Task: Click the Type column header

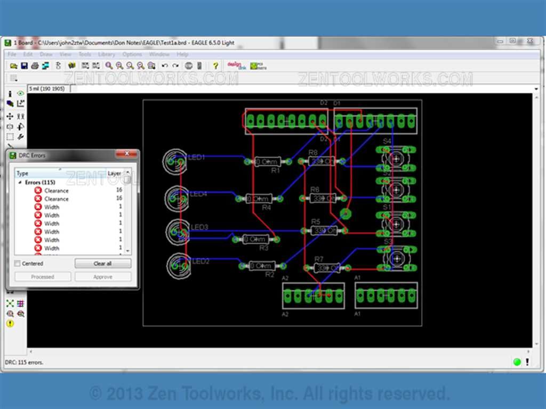Action: point(22,173)
